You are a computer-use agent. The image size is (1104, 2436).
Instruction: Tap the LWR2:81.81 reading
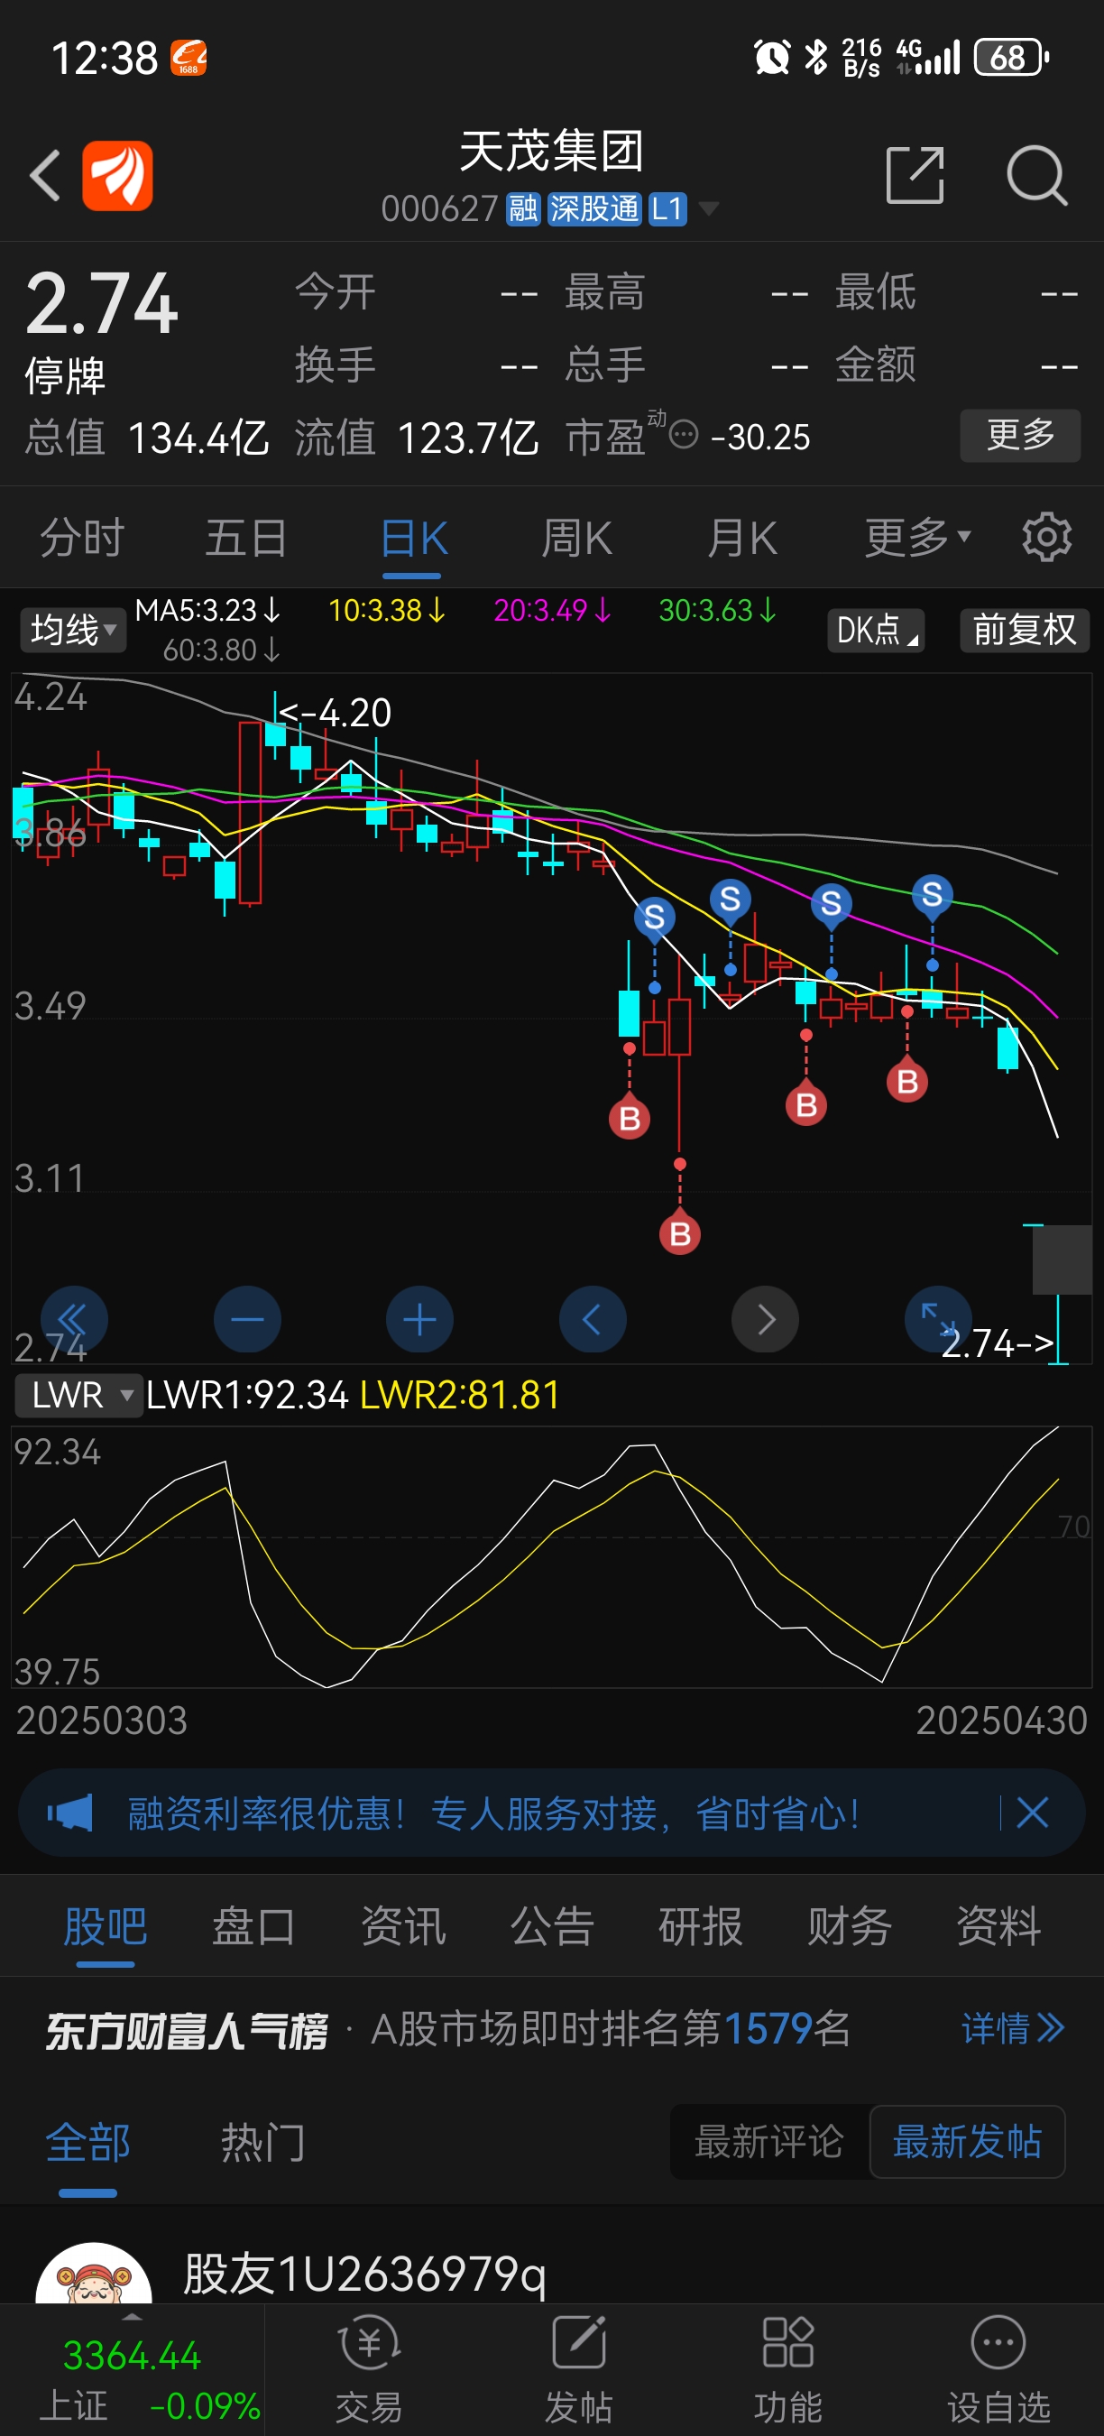(460, 1395)
